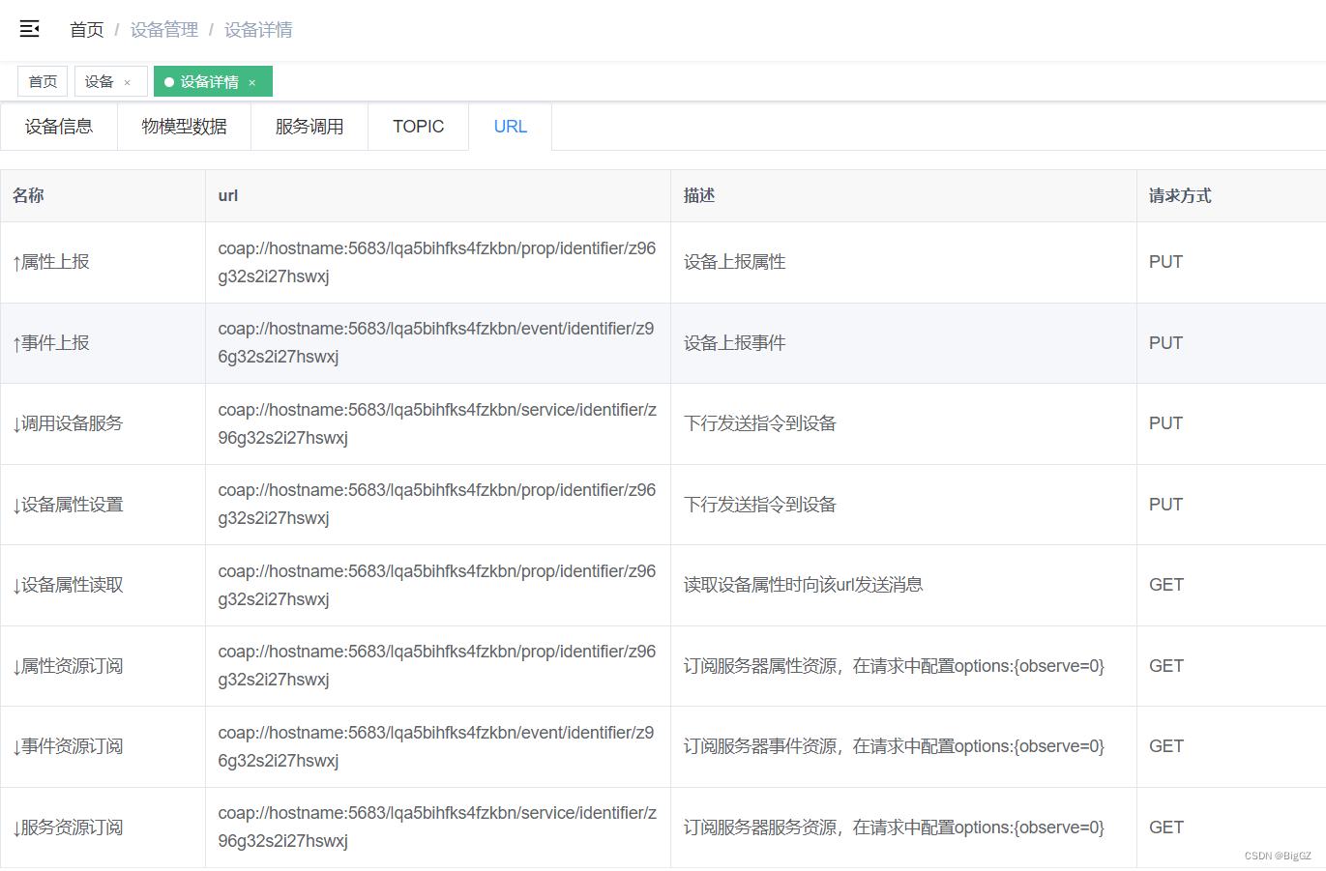1326x871 pixels.
Task: Click the 读取设备属性时向该url发送消息 description
Action: pyautogui.click(x=803, y=585)
